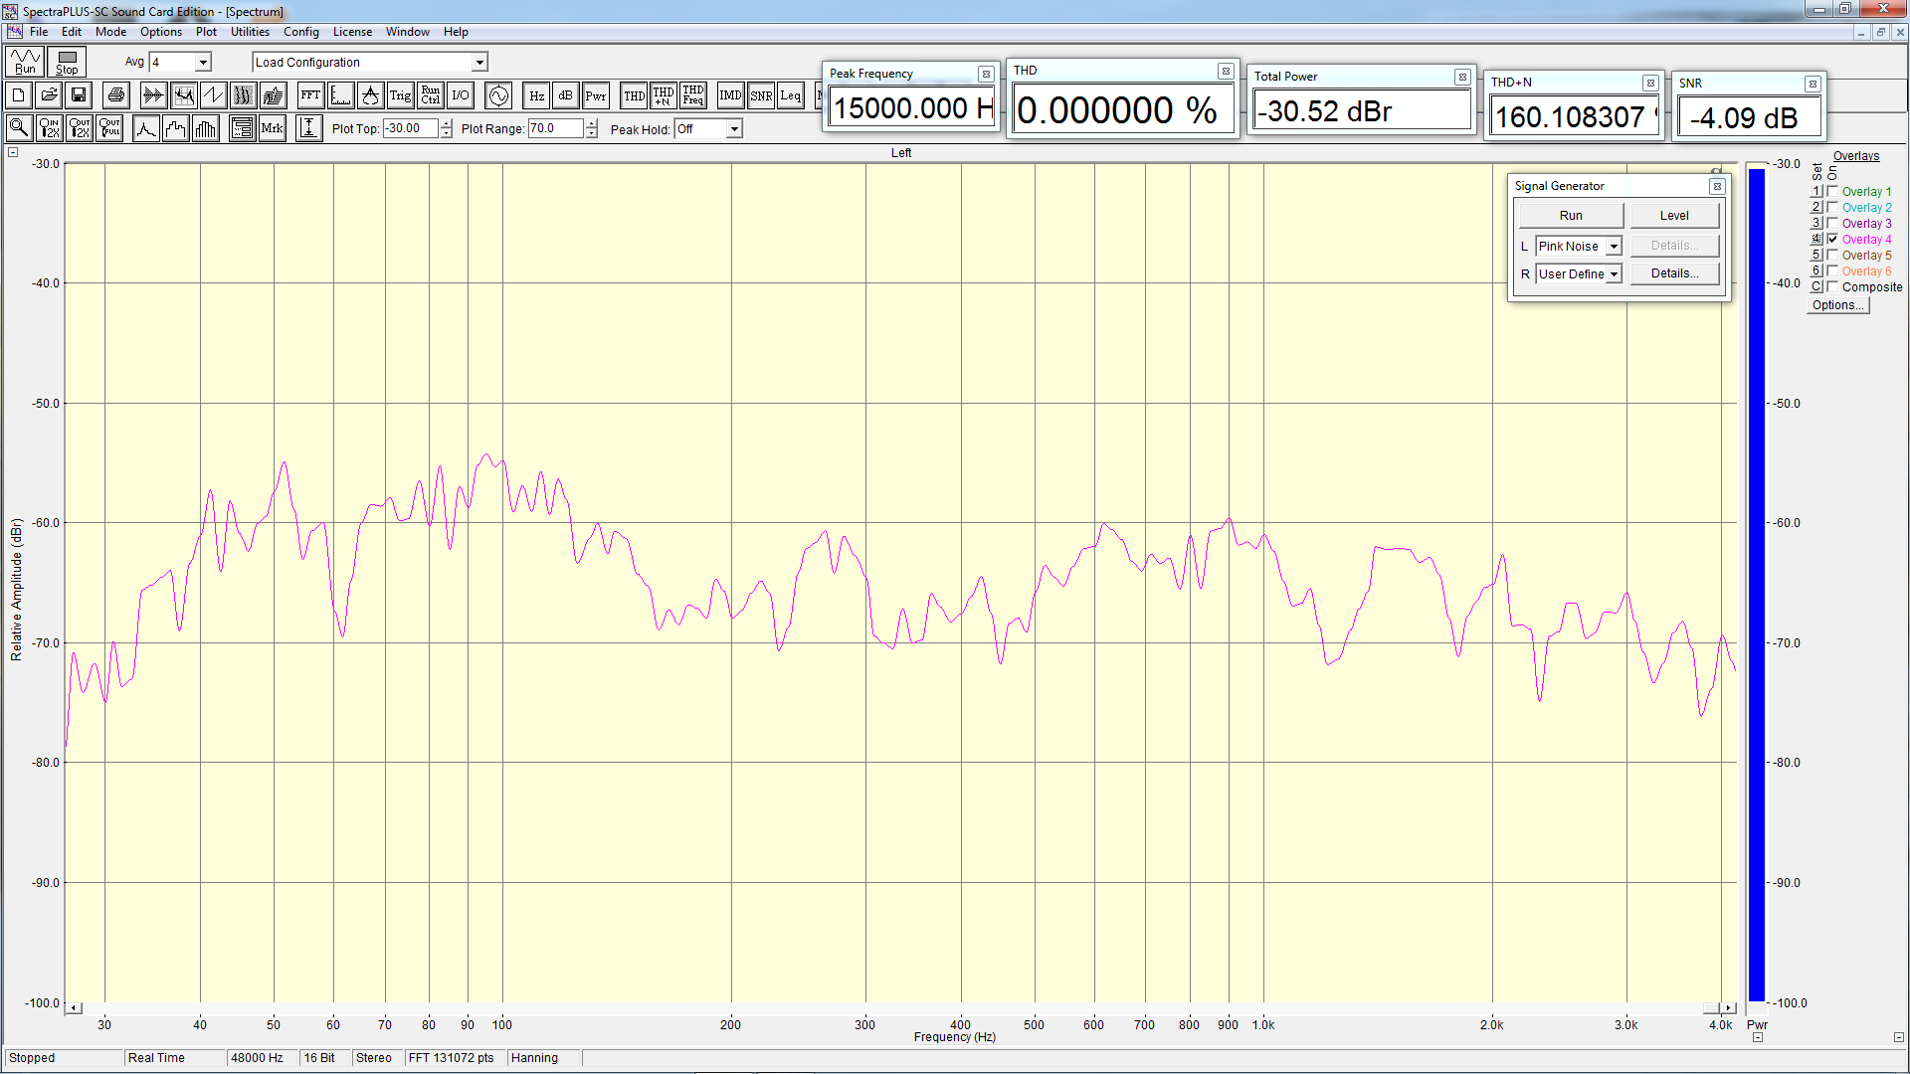Viewport: 1910px width, 1074px height.
Task: Open the Mrk marker options icon
Action: [273, 128]
